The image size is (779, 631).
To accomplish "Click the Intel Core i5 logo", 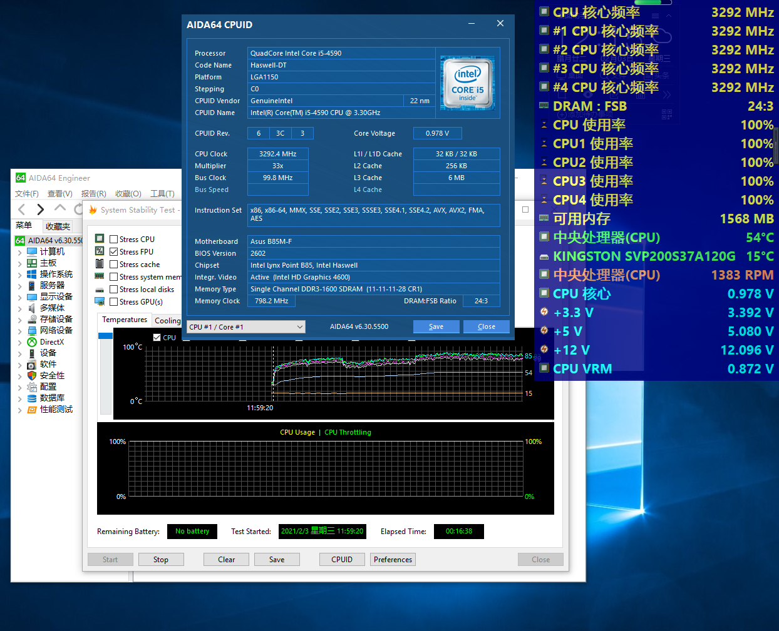I will [467, 83].
